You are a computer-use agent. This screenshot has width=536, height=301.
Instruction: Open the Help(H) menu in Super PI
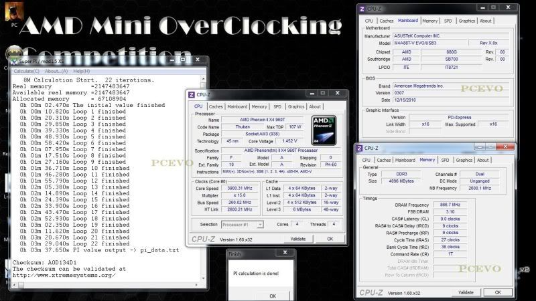click(82, 71)
